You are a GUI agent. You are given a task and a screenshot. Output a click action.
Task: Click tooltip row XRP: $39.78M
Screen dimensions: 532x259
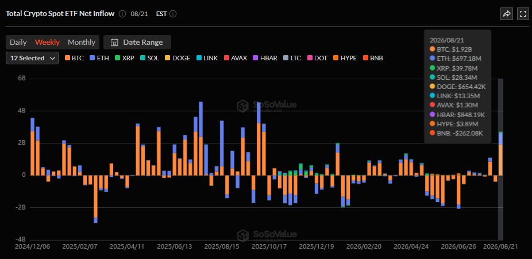[x=453, y=68]
